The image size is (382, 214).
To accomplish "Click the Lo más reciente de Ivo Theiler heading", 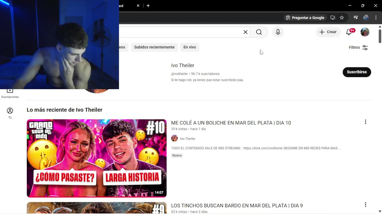I will [64, 110].
